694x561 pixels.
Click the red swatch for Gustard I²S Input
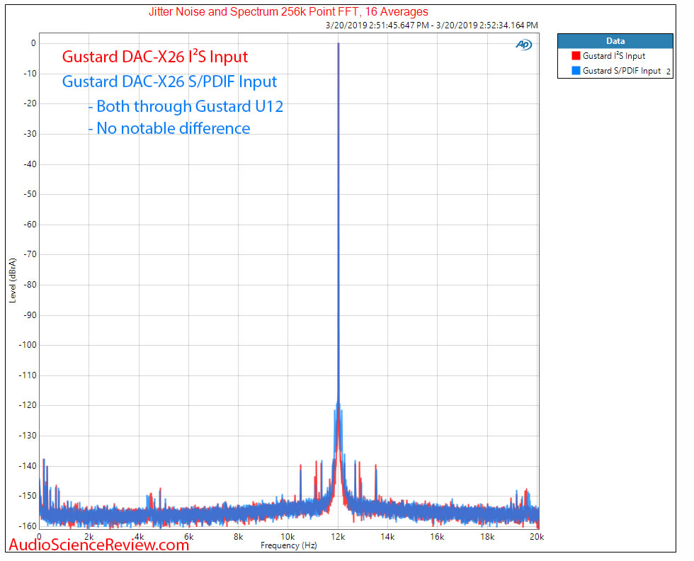click(x=576, y=56)
